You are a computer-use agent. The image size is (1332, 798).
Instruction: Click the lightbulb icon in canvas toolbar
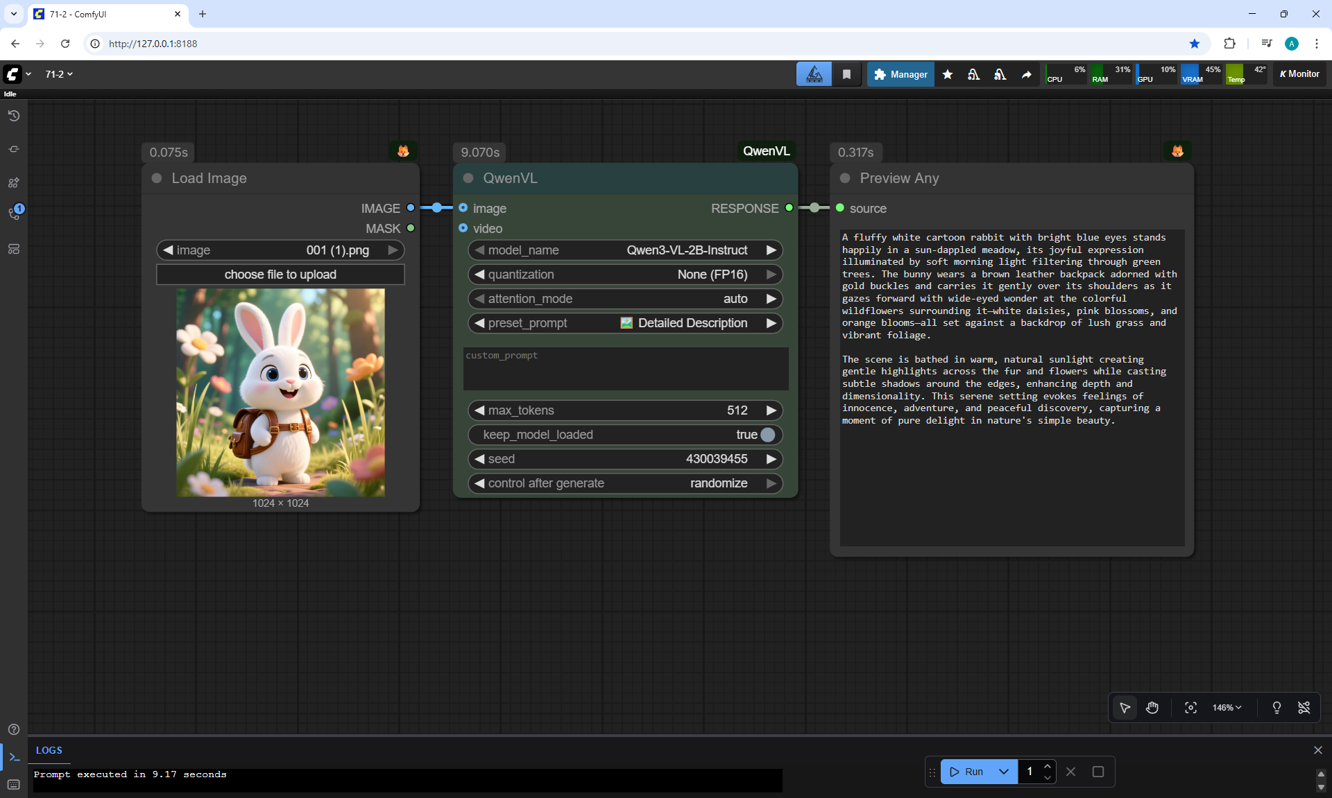coord(1276,708)
